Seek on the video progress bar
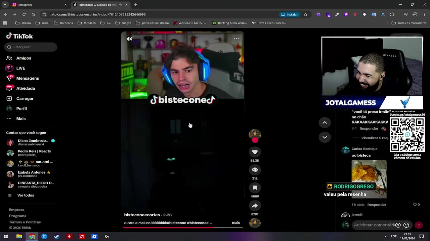The height and width of the screenshot is (241, 430). point(182,228)
